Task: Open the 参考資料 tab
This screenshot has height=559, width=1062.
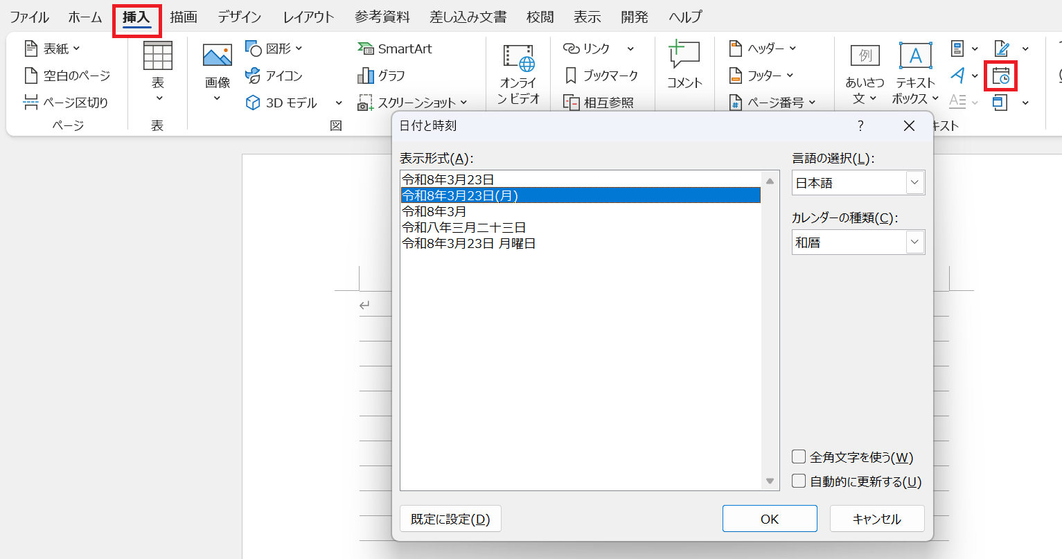Action: [x=382, y=17]
